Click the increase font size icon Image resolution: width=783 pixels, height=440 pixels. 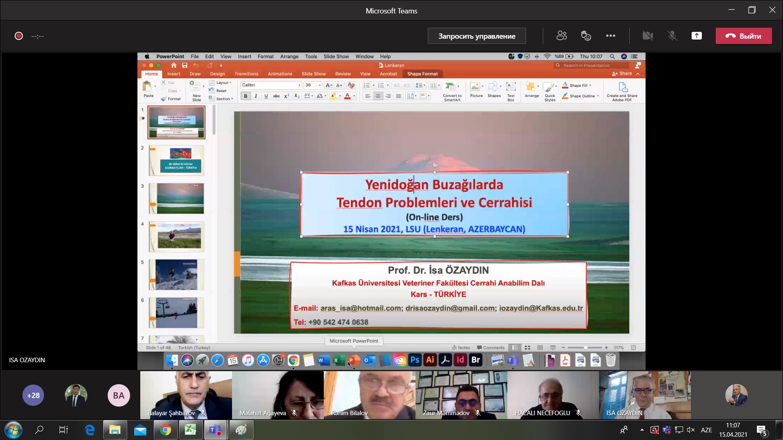(x=329, y=85)
